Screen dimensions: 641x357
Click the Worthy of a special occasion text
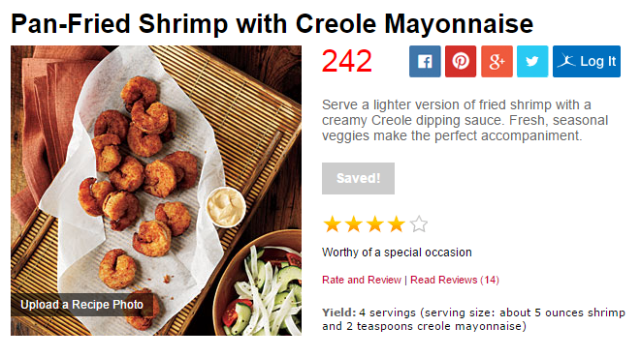pyautogui.click(x=397, y=253)
